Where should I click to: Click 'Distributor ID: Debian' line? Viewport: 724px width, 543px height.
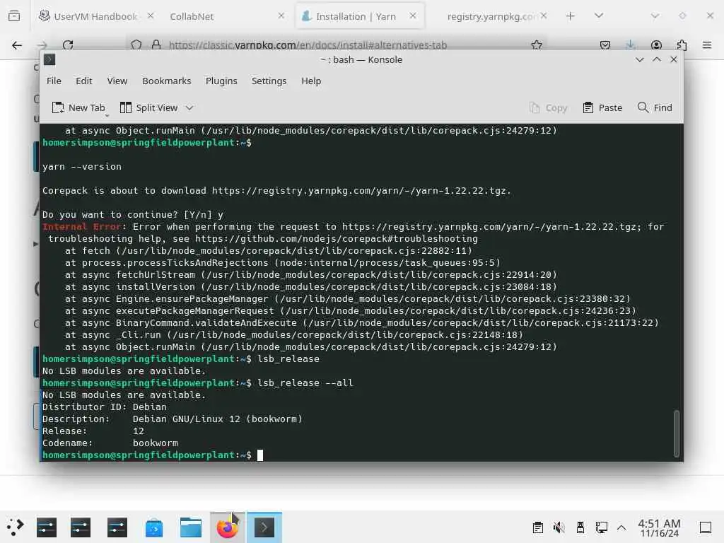pos(105,407)
